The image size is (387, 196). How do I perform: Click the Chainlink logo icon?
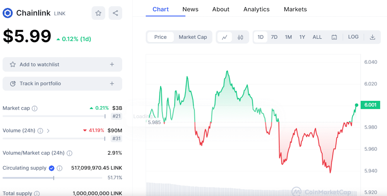[x=8, y=13]
